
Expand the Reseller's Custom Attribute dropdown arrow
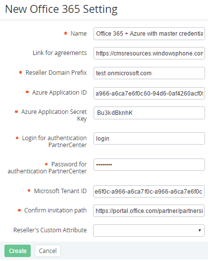[200, 230]
